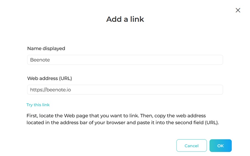Confirm the link with OK
This screenshot has height=156, width=250.
[x=221, y=146]
